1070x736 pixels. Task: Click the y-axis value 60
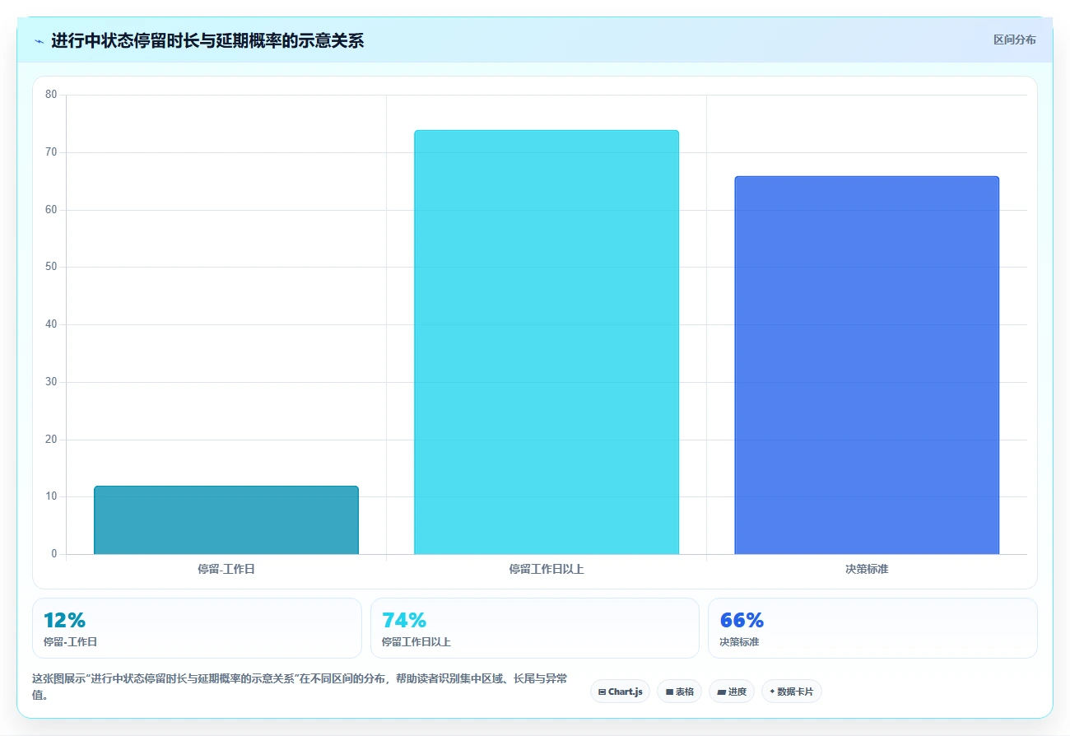pos(51,210)
